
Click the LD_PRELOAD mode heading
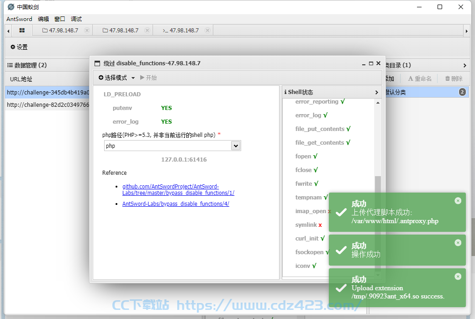(122, 94)
